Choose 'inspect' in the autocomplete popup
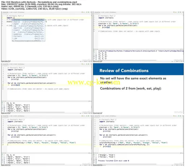 [29, 30]
